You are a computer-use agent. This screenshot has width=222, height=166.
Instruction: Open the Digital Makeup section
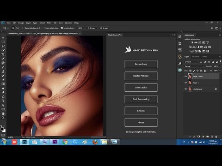pos(141,76)
